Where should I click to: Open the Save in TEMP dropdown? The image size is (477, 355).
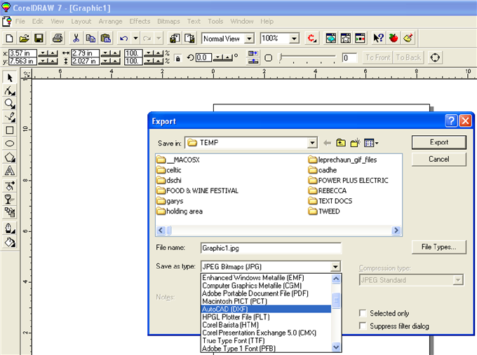pos(312,143)
